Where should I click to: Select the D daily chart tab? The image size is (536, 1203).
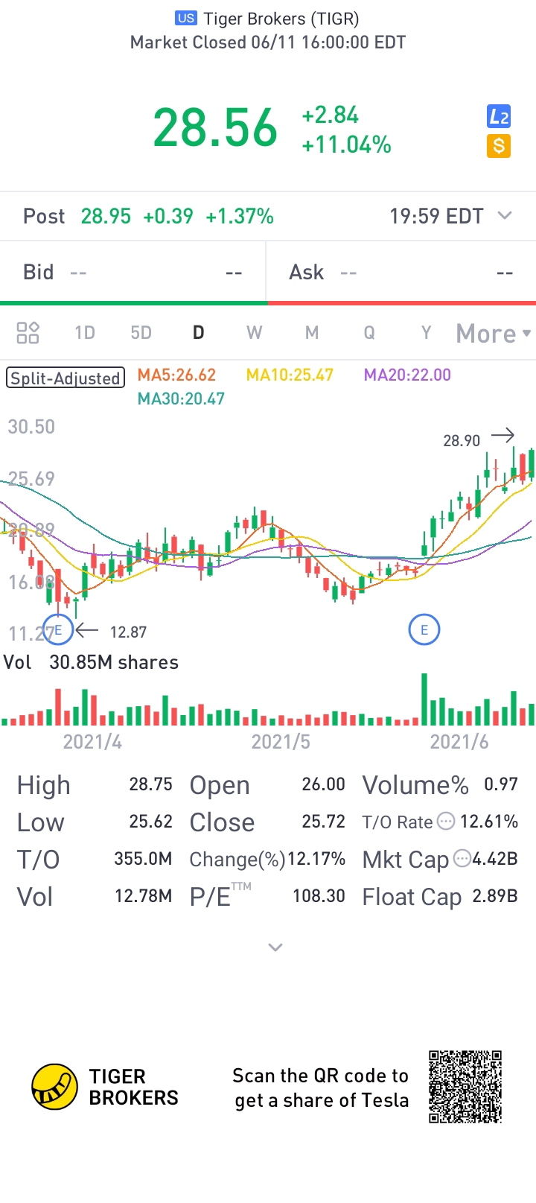(x=198, y=332)
